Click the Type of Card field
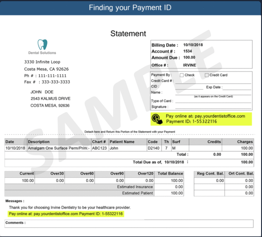 (x=213, y=100)
